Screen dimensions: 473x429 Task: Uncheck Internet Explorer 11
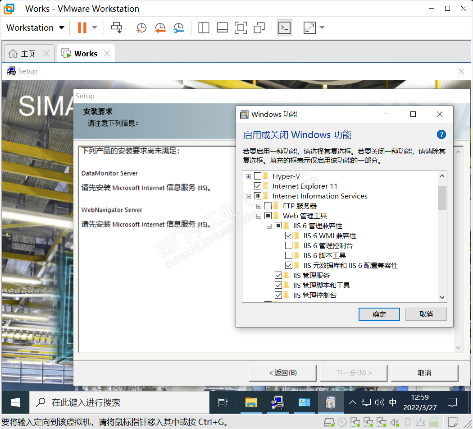[258, 186]
